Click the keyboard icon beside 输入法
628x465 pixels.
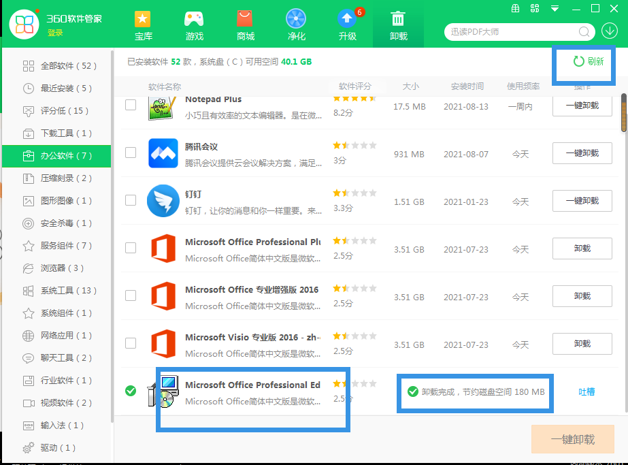tap(29, 426)
